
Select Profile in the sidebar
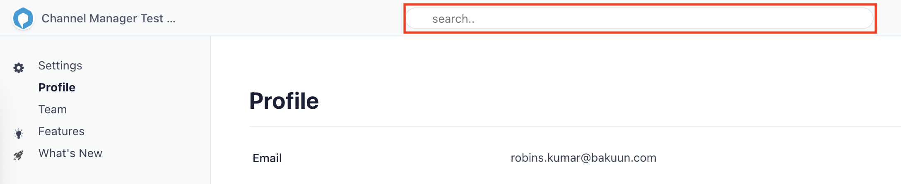(57, 88)
